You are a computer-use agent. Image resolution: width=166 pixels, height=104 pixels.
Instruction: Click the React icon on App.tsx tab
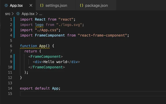click(x=6, y=5)
